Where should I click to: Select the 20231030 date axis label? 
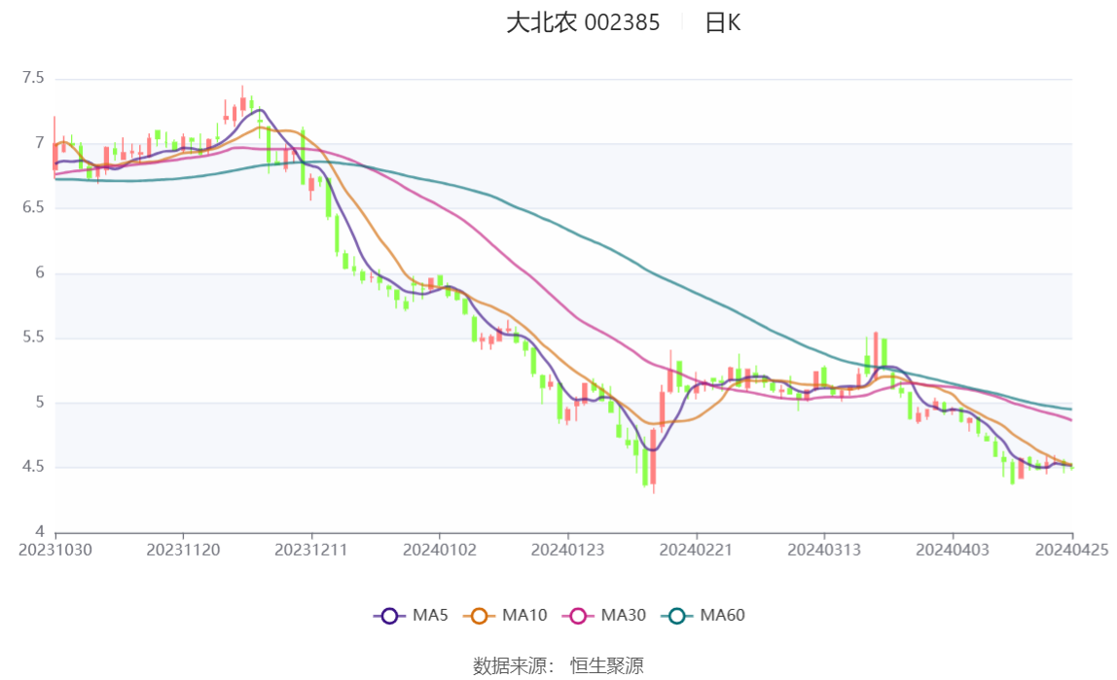[x=55, y=551]
